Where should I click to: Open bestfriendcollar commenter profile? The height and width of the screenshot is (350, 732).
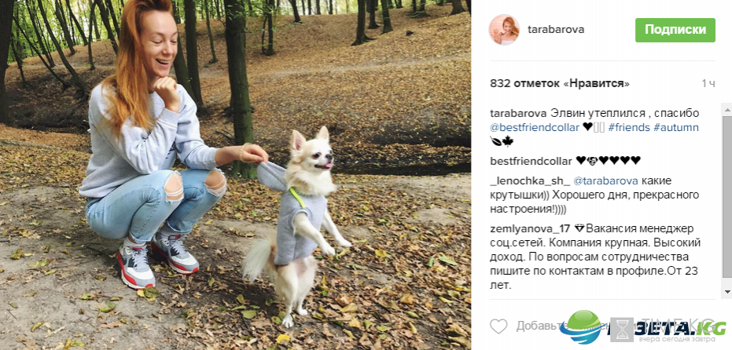point(531,161)
